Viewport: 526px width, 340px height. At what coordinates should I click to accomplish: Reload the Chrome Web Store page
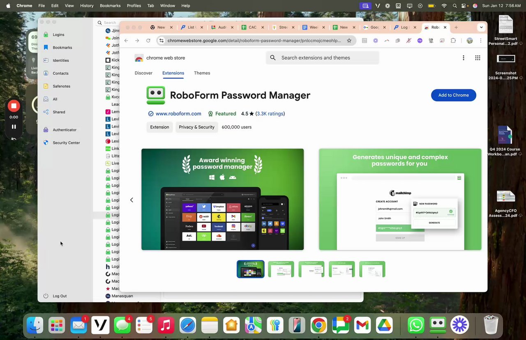tap(148, 41)
